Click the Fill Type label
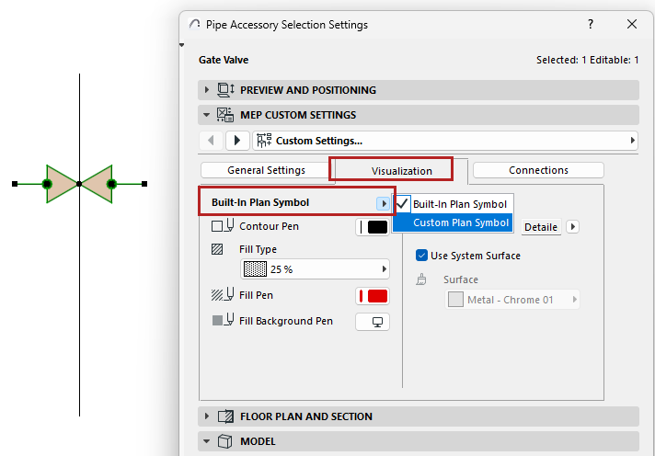 pyautogui.click(x=258, y=249)
